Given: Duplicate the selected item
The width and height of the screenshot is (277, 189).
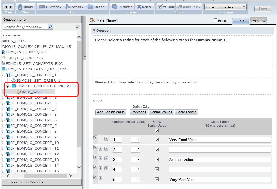Looking at the screenshot, I should [x=123, y=7].
